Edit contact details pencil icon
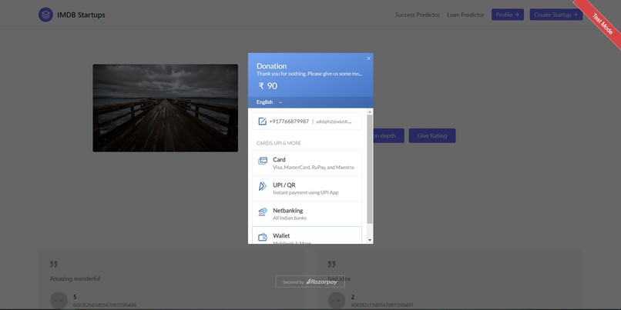This screenshot has width=621, height=310. point(262,122)
